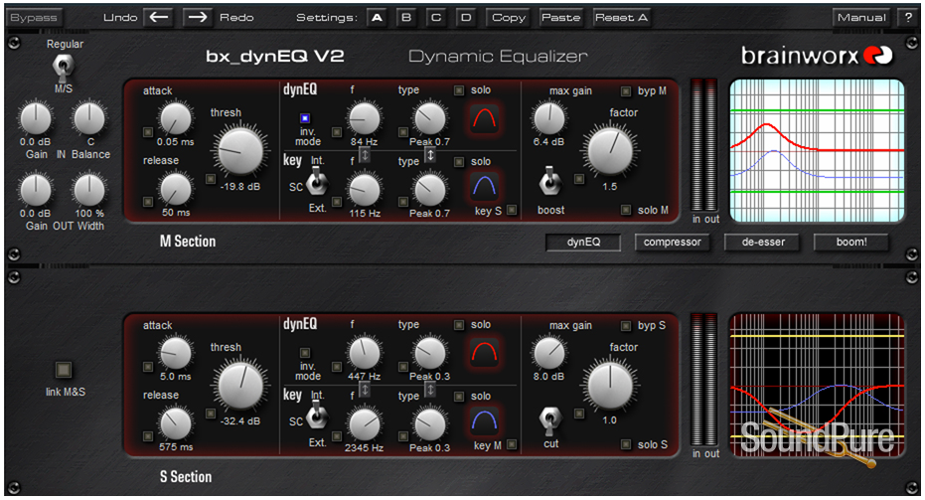Select settings slot A

(x=377, y=17)
